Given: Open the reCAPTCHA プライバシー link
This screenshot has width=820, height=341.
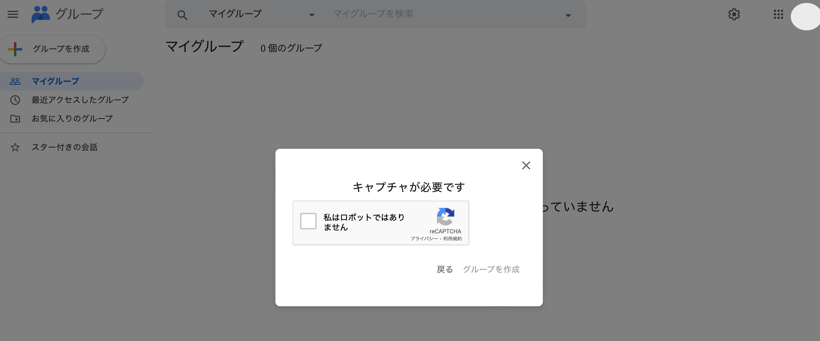Looking at the screenshot, I should point(424,239).
